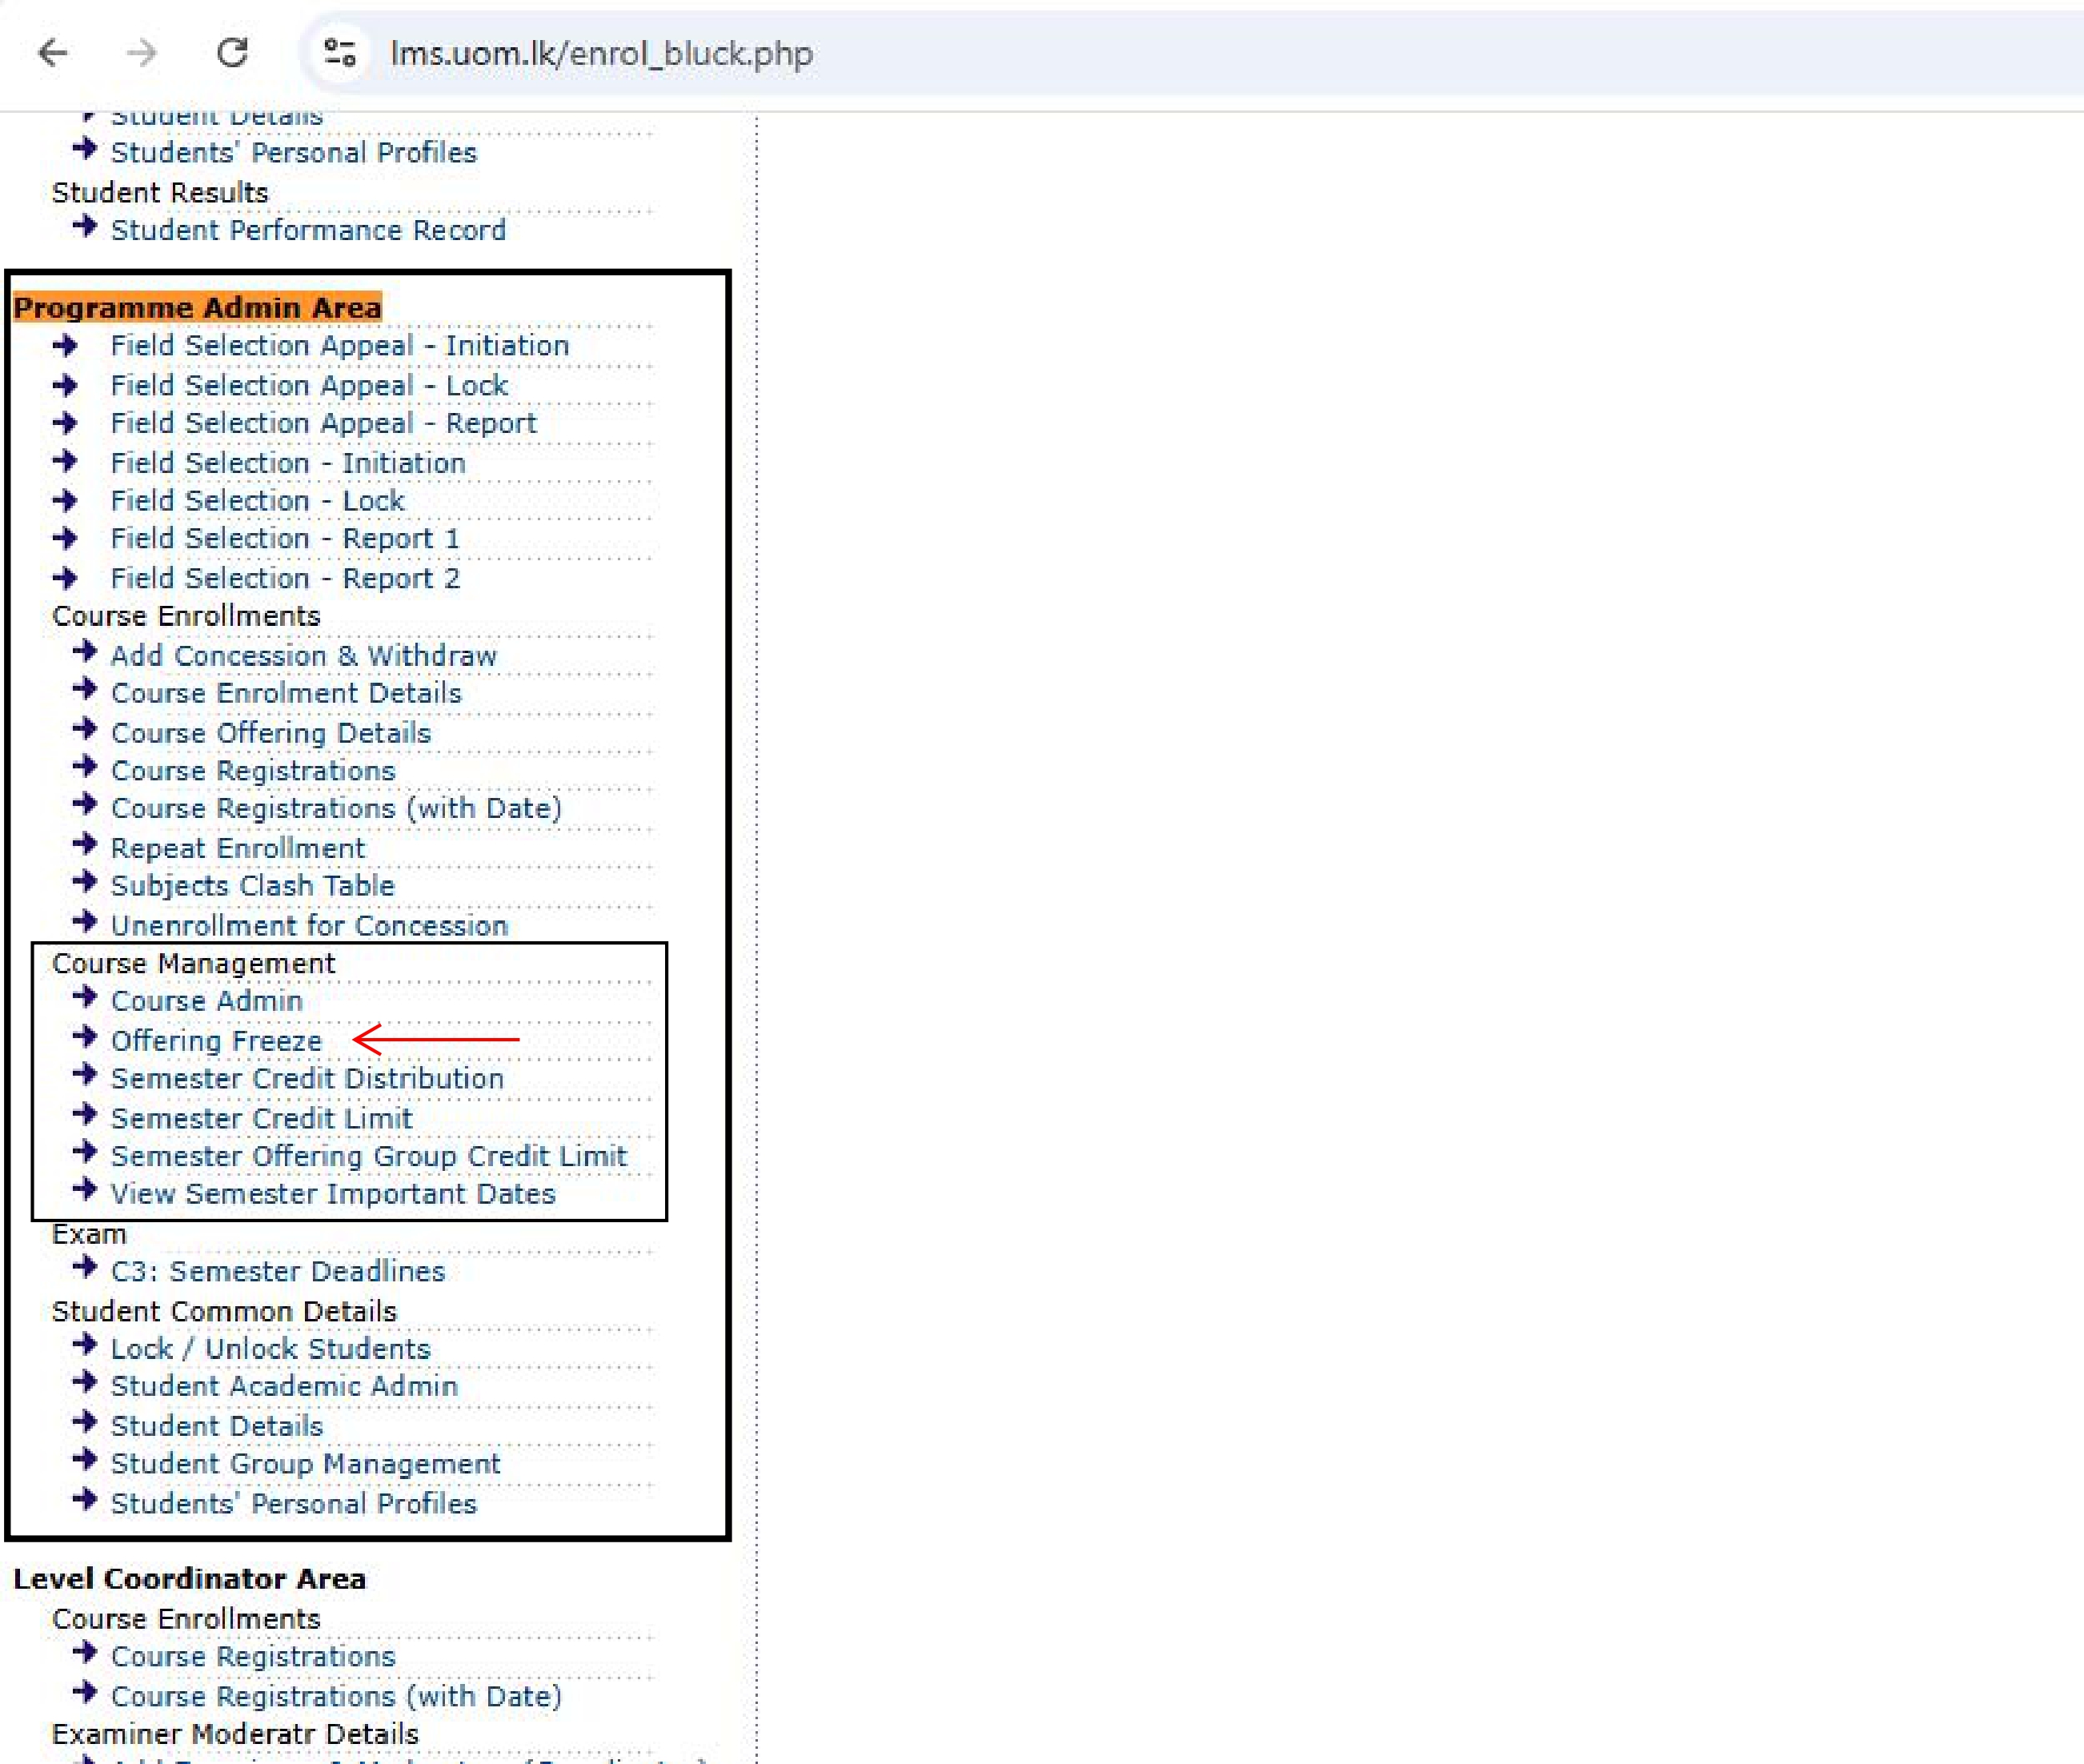Open Student Details in Programme Admin Area
Image resolution: width=2084 pixels, height=1764 pixels.
click(217, 1426)
